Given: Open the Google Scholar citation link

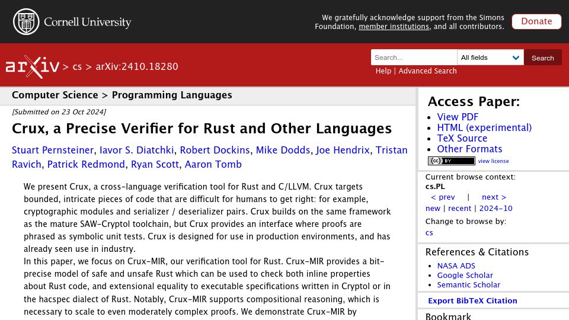Looking at the screenshot, I should click(x=465, y=276).
